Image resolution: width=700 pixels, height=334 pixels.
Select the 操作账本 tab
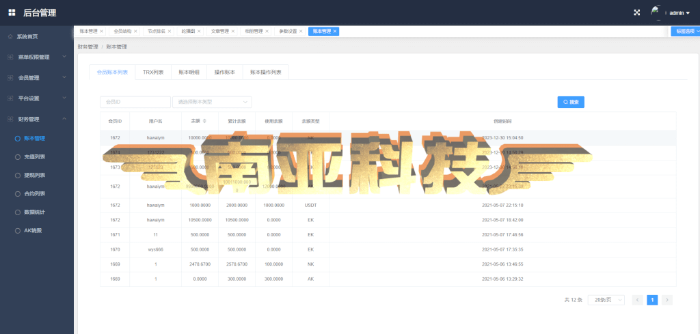click(x=224, y=72)
